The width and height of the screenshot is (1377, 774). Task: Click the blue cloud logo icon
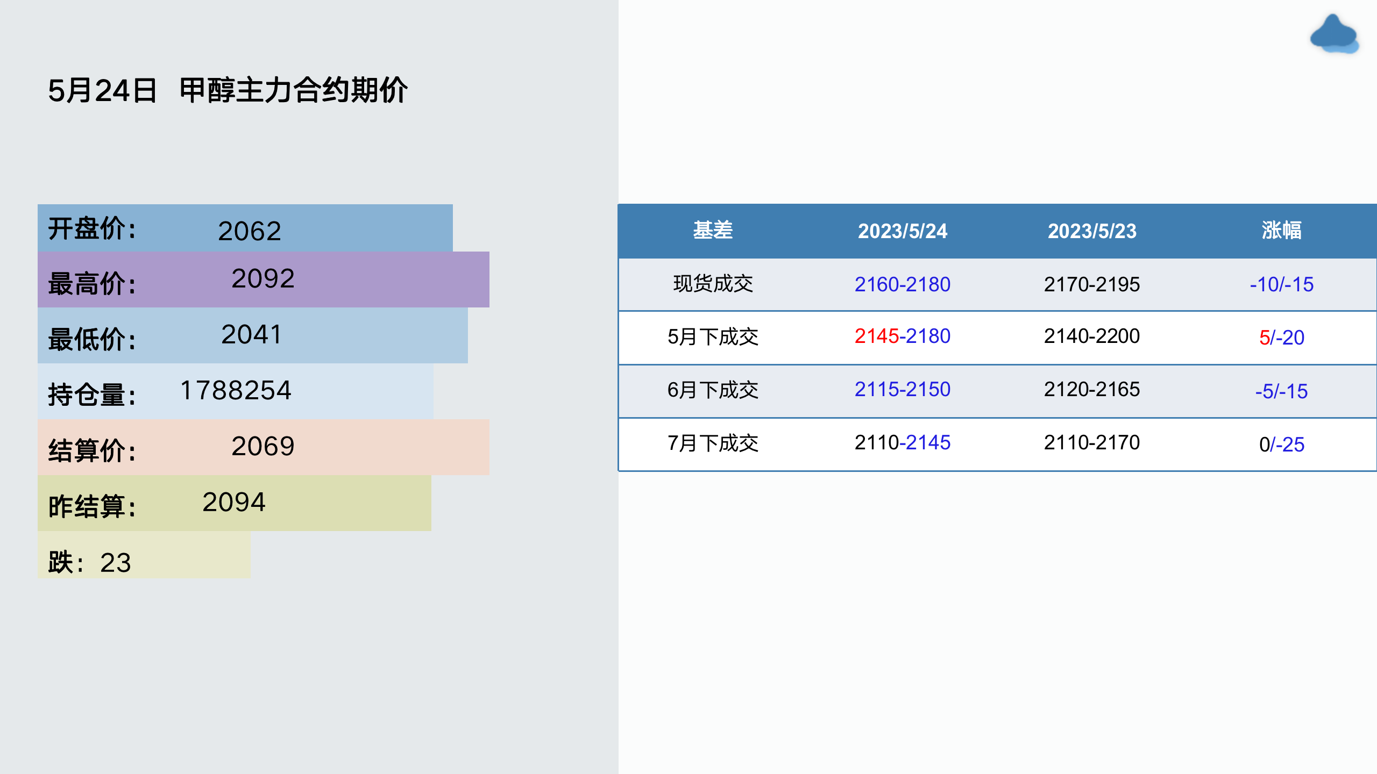(x=1334, y=34)
